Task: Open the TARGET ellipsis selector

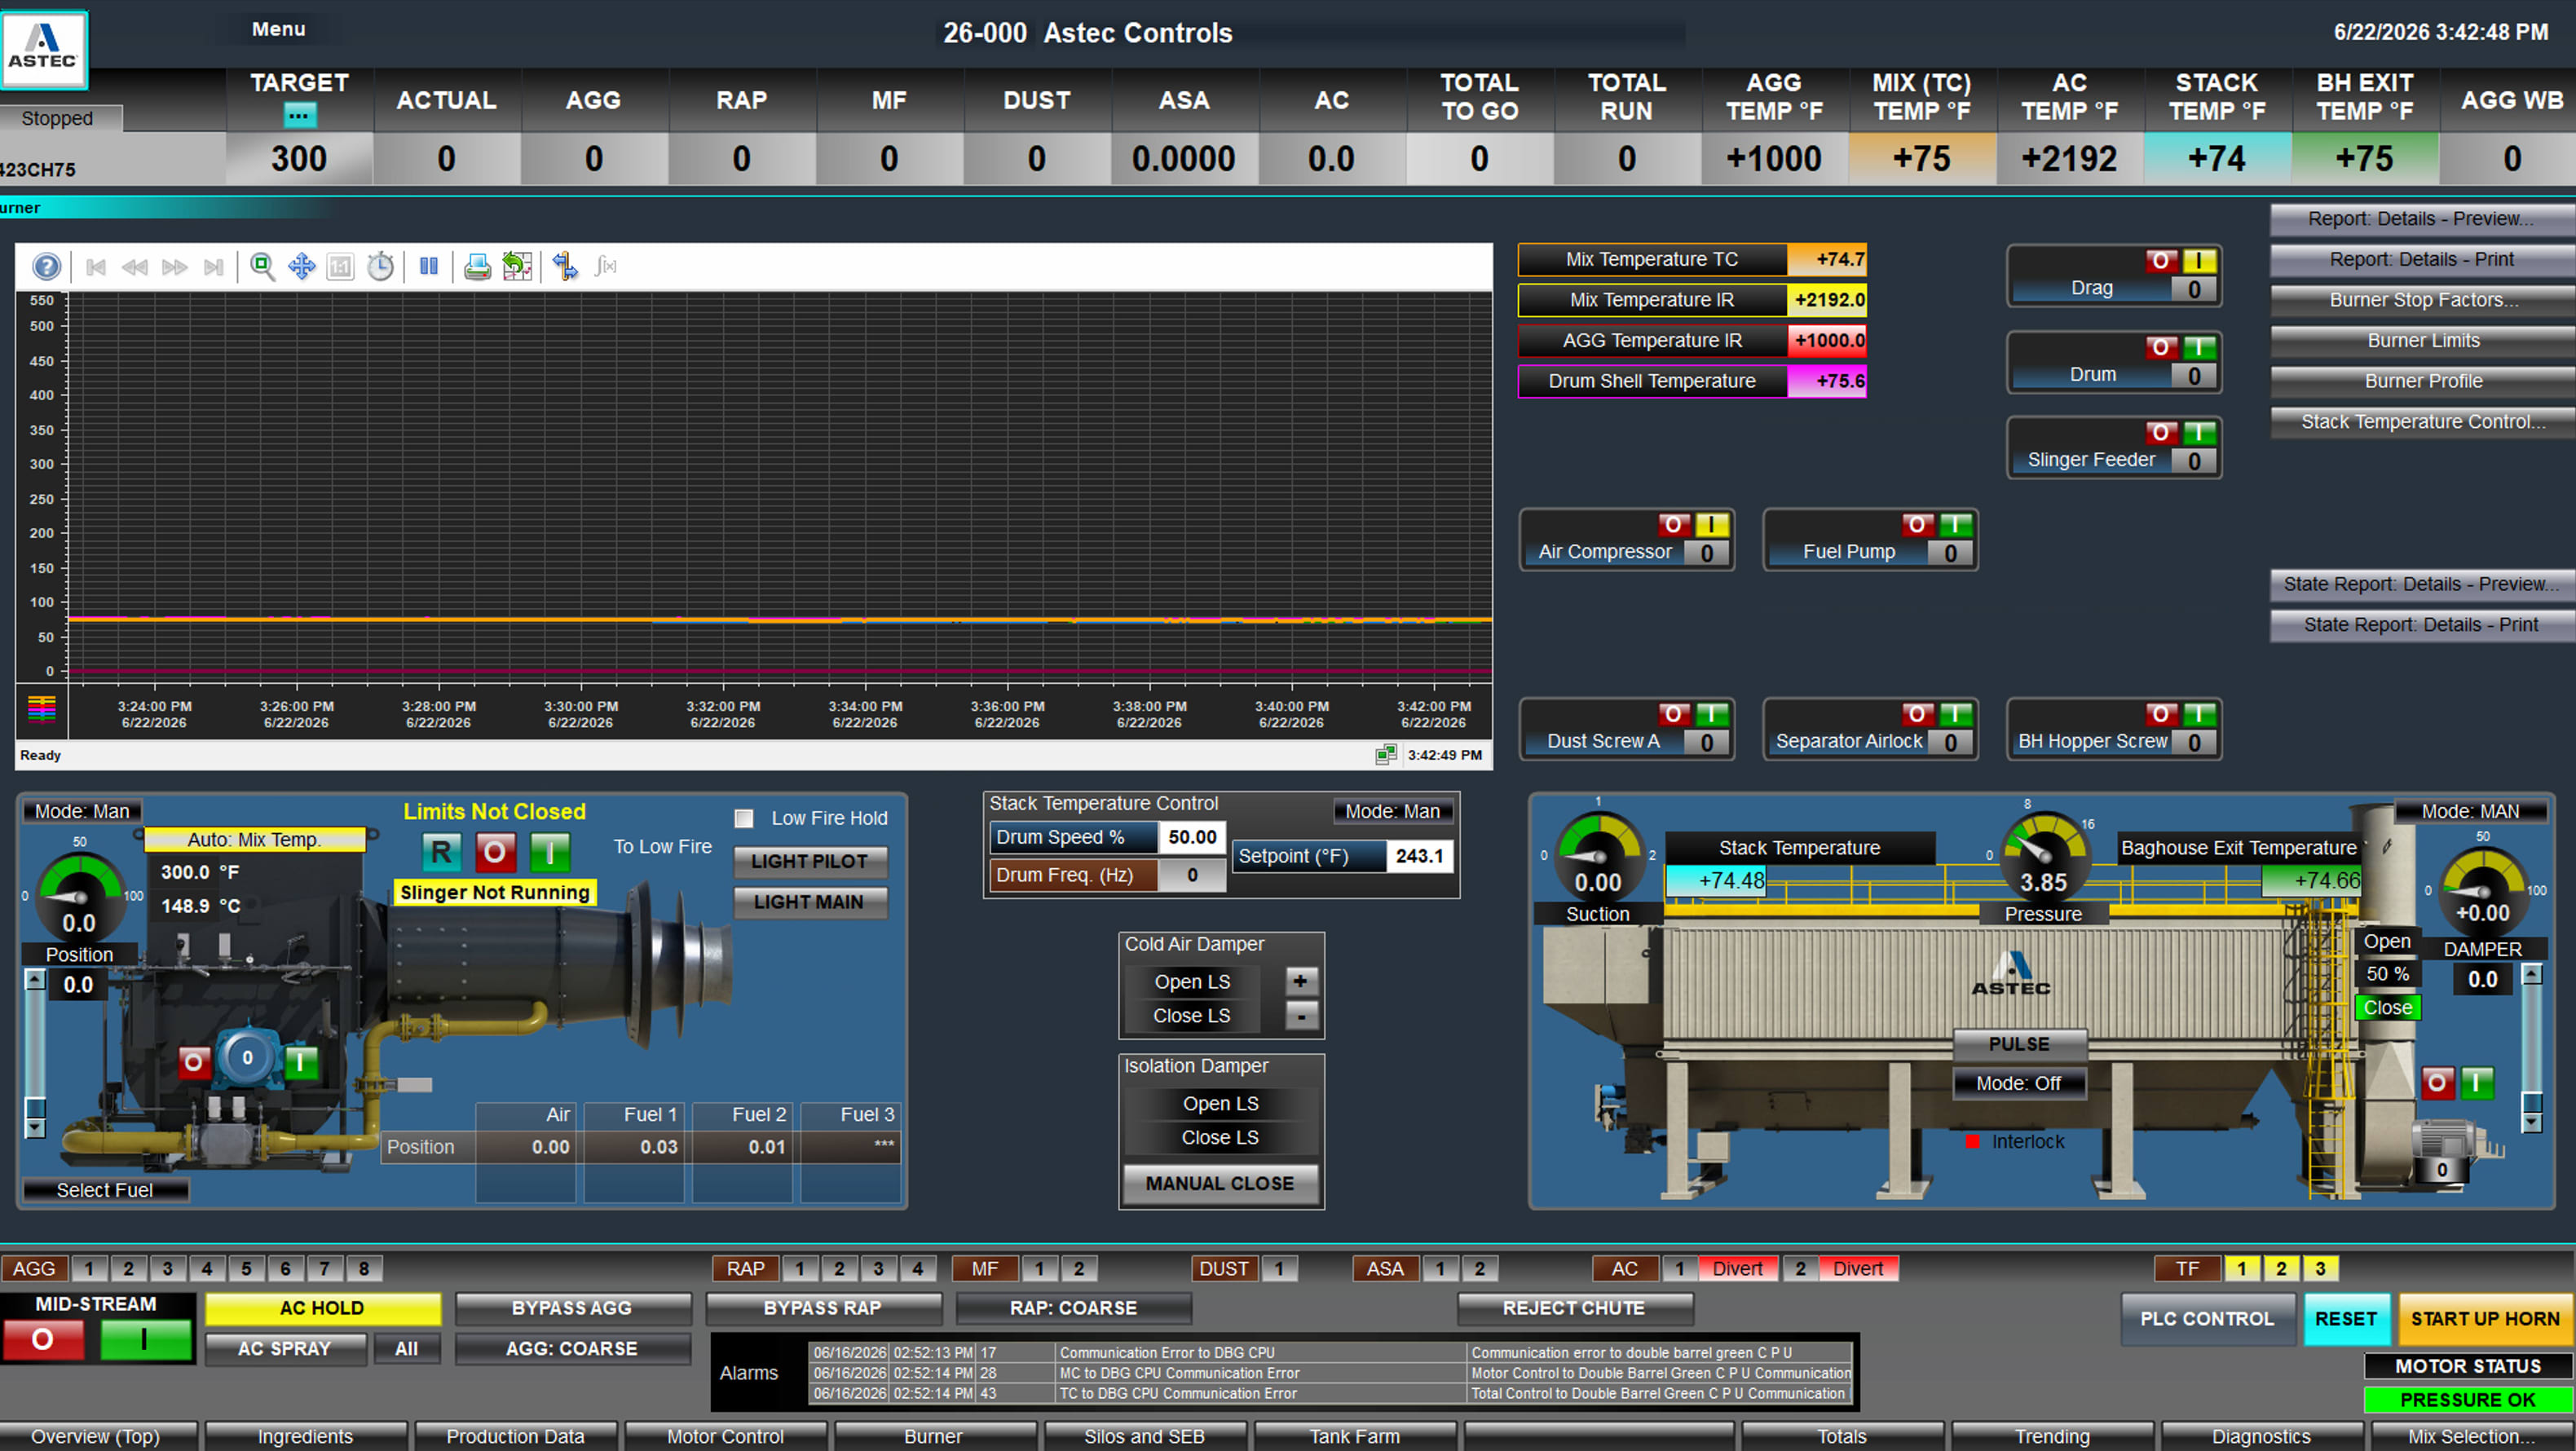Action: [x=298, y=115]
